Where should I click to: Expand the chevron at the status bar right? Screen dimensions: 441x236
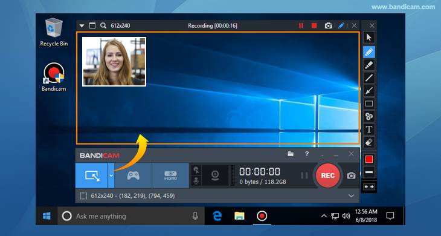[x=351, y=195]
